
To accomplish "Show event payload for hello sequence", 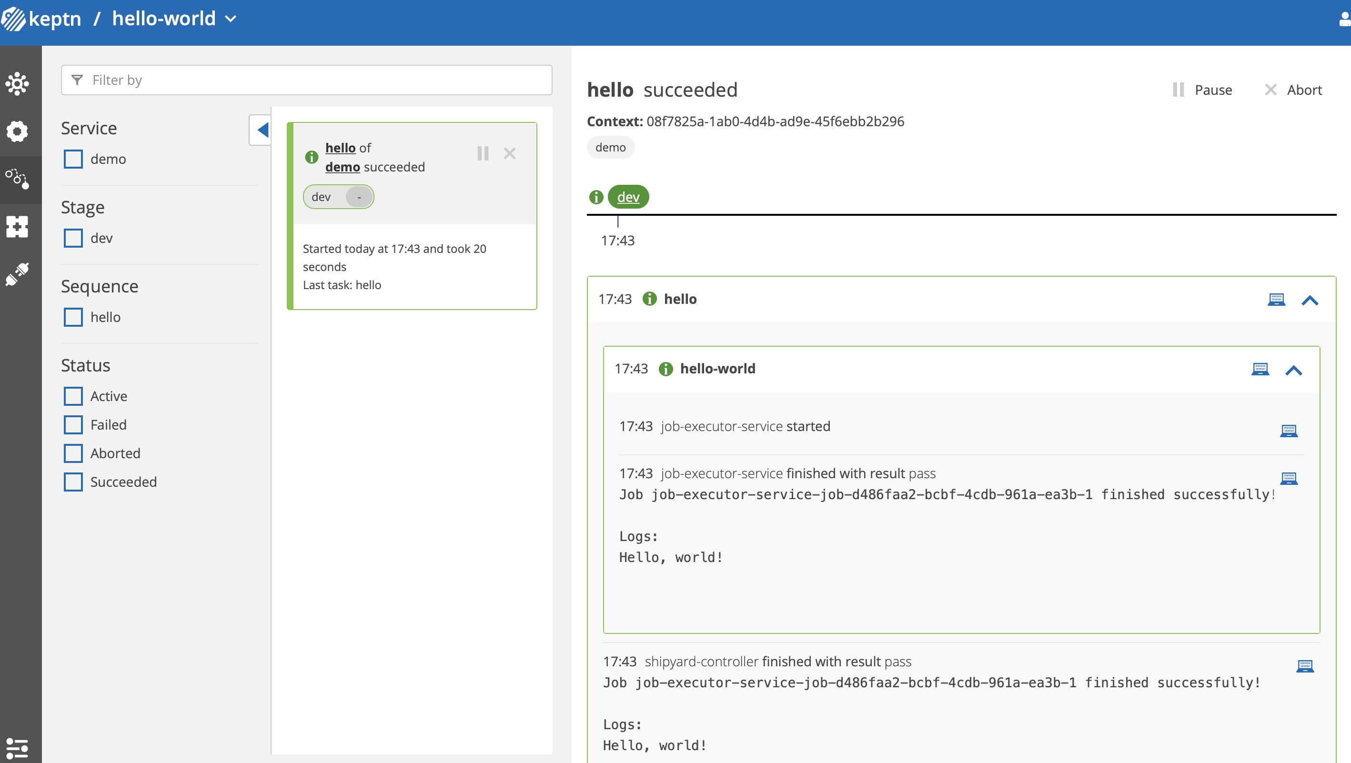I will click(1276, 300).
